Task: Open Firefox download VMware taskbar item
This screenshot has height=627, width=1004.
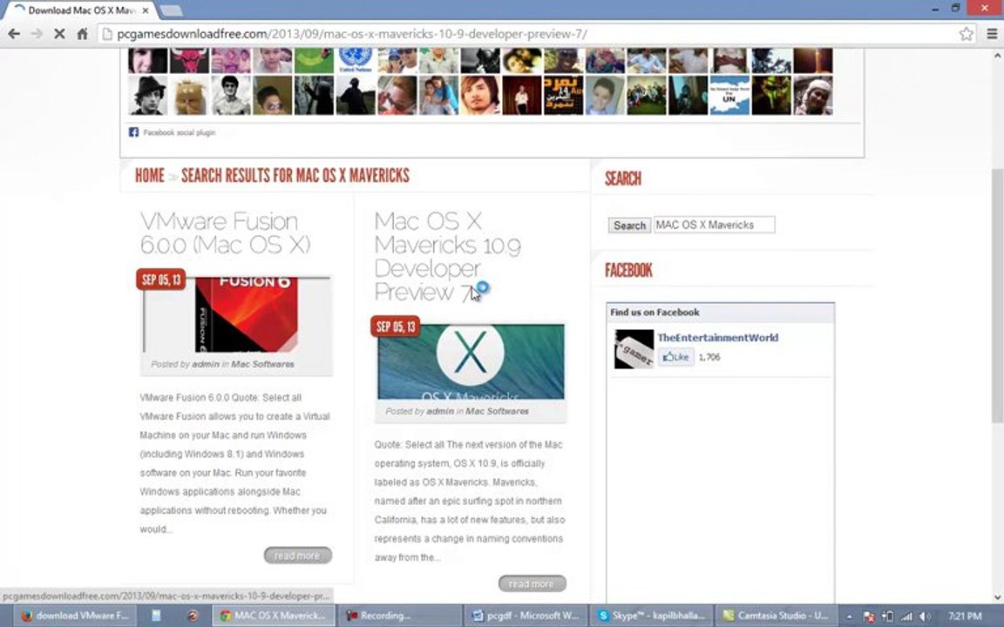Action: 76,617
